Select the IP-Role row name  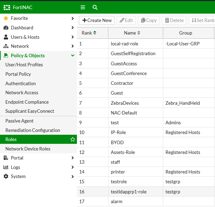[x=118, y=132]
